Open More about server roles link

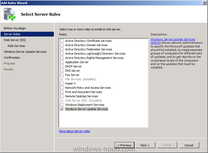pyautogui.click(x=74, y=131)
